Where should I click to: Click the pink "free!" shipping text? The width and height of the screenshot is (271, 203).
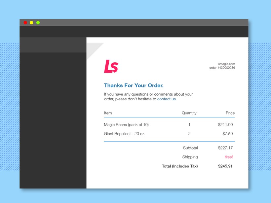[x=229, y=157]
